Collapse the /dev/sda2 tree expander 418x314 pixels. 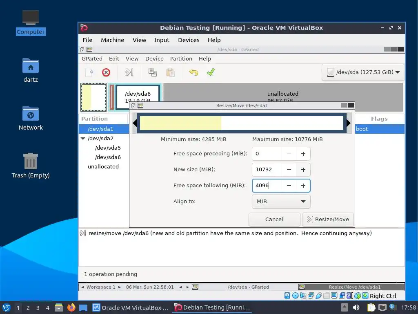[x=83, y=138]
